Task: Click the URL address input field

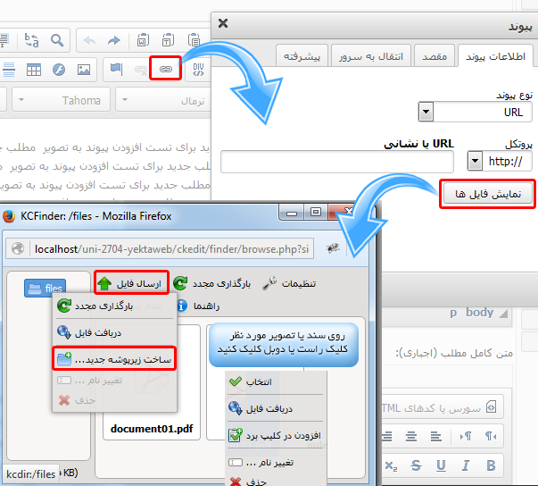Action: 337,162
